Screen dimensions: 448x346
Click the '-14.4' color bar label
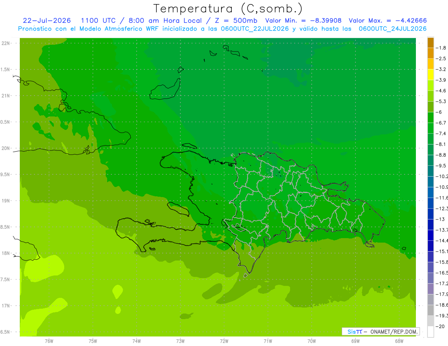tap(442, 241)
